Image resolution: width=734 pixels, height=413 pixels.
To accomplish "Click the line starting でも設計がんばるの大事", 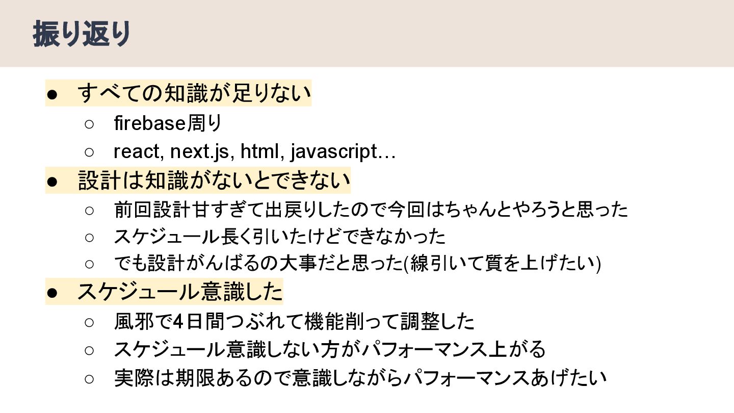I will click(x=357, y=264).
